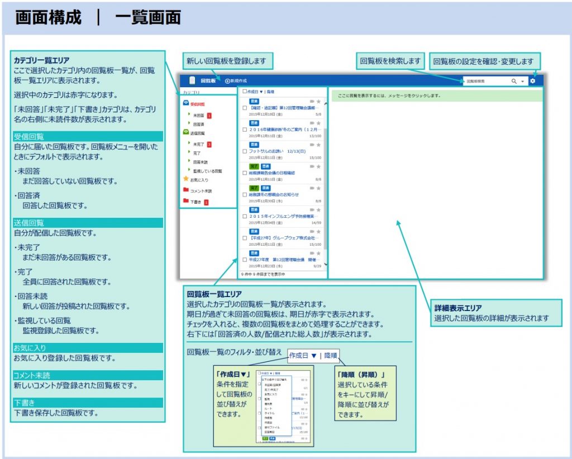572x459 pixels.
Task: Select the green 送信回覧 icon
Action: point(185,133)
